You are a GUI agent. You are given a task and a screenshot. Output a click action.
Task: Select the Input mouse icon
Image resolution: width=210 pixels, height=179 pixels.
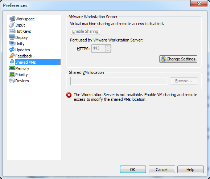(x=12, y=25)
